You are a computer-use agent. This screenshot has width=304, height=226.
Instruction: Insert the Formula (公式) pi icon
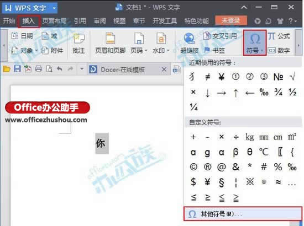[271, 36]
